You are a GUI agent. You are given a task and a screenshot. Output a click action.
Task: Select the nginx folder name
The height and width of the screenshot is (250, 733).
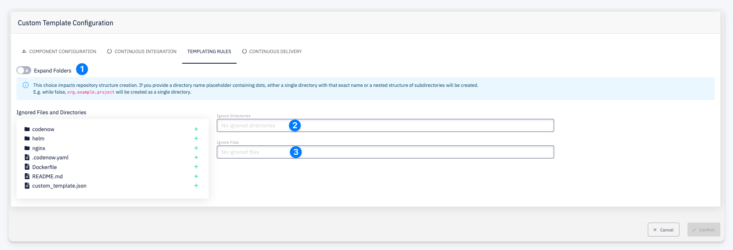[x=39, y=148]
